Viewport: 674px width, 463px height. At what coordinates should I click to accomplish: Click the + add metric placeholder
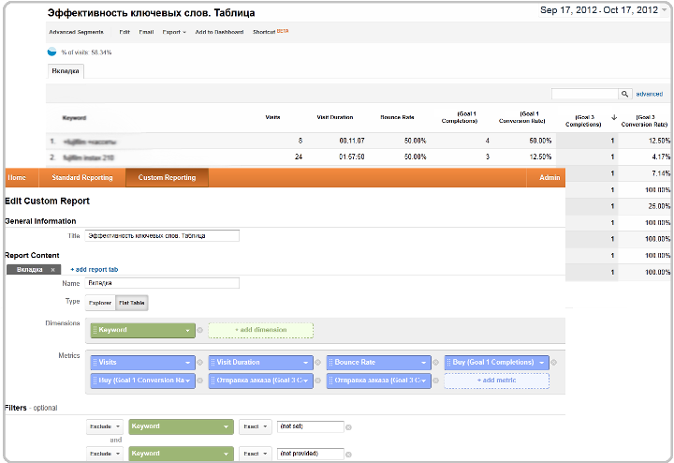point(496,381)
